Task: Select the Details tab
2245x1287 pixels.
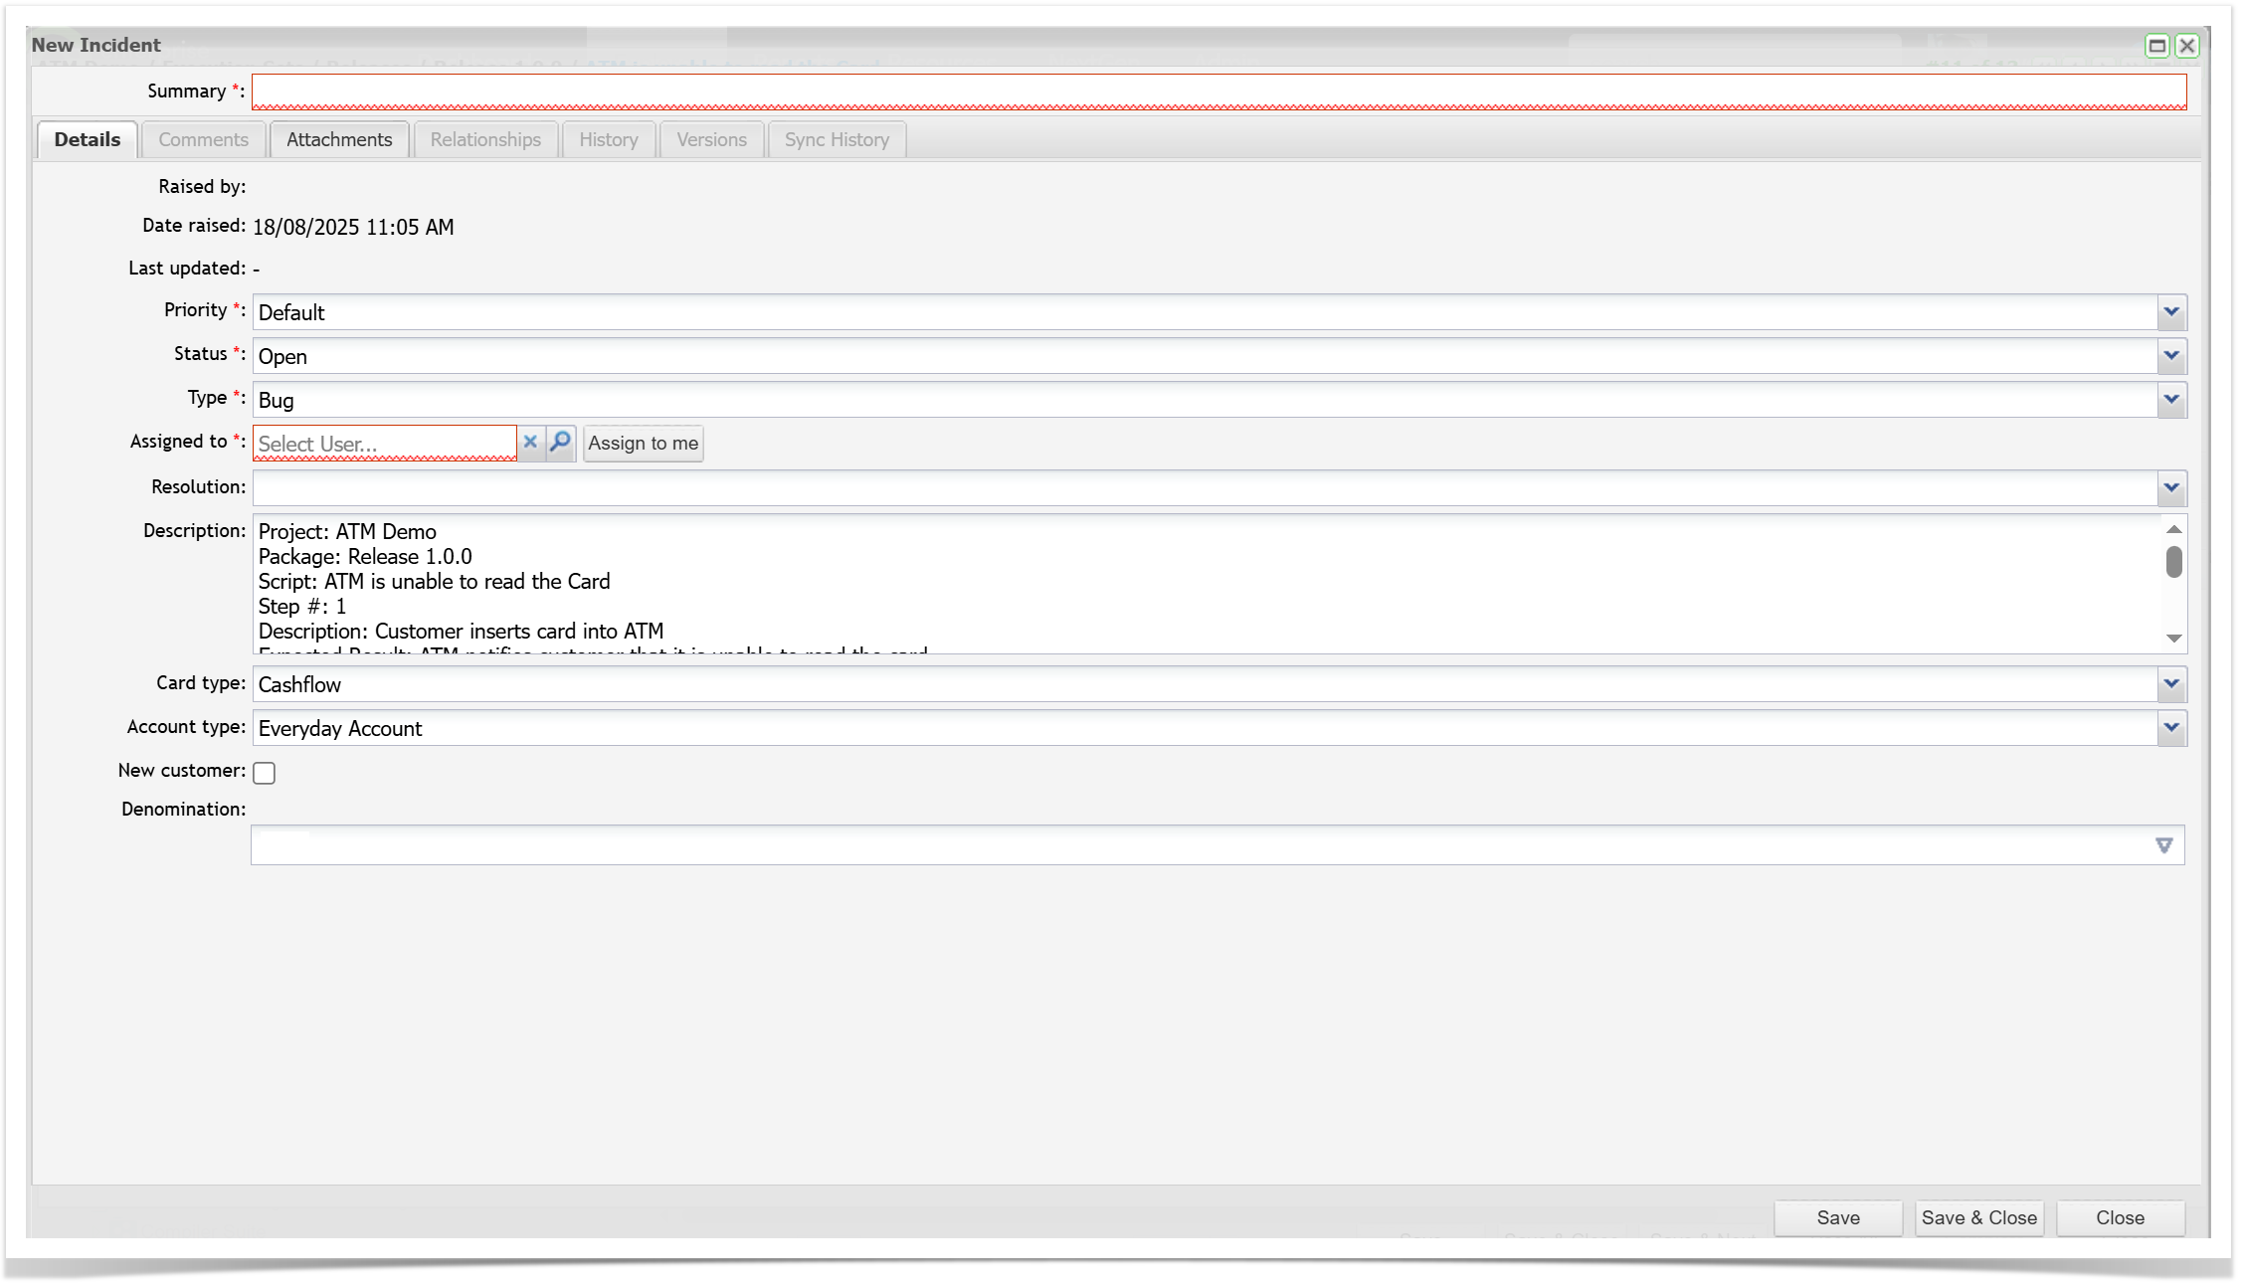Action: (88, 140)
